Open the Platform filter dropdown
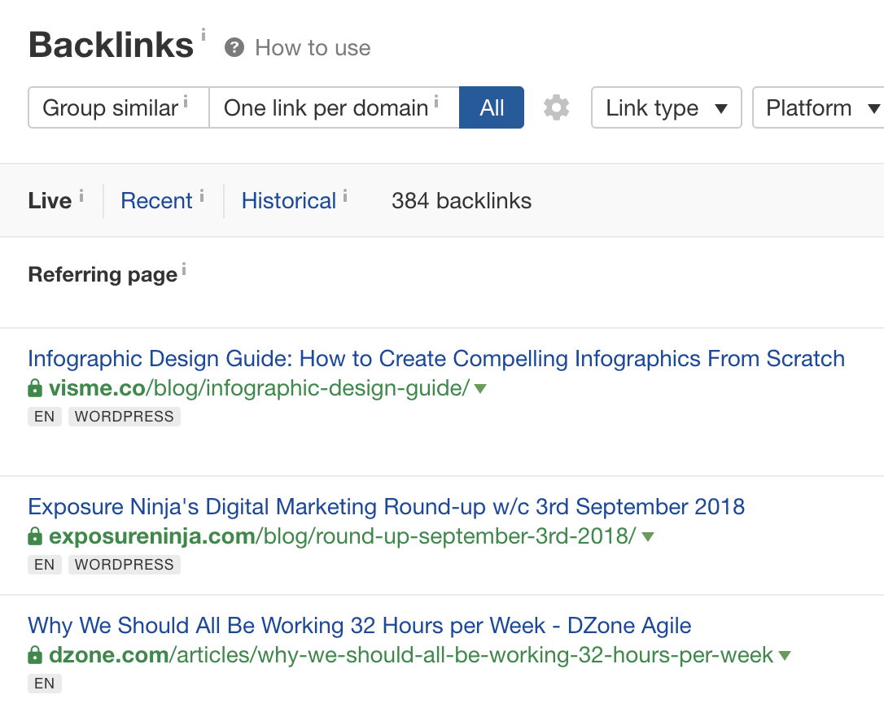The height and width of the screenshot is (708, 884). point(822,108)
